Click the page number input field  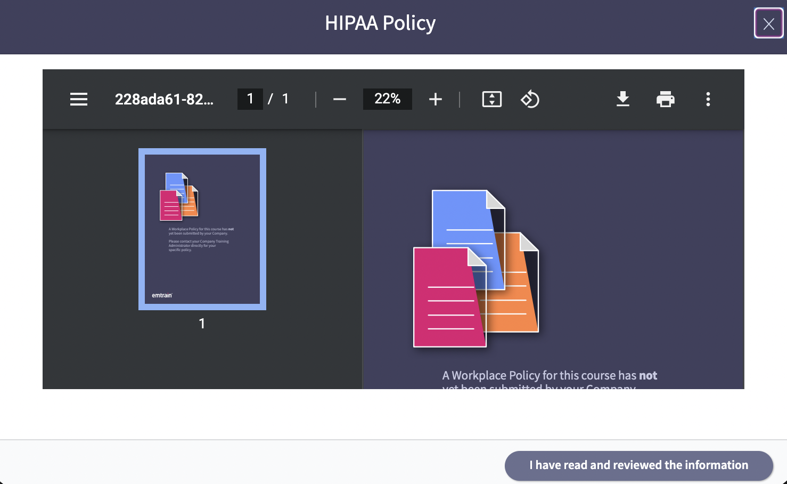[250, 99]
